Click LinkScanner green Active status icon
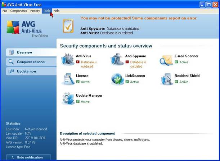220x161 pixels. 127,82
